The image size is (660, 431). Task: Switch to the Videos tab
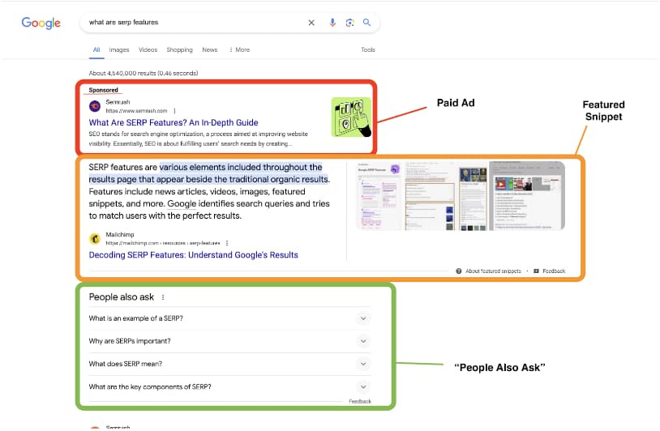point(148,50)
